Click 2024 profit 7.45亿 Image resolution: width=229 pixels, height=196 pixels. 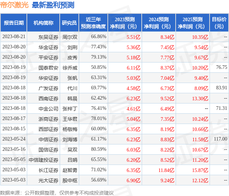pos(168,47)
